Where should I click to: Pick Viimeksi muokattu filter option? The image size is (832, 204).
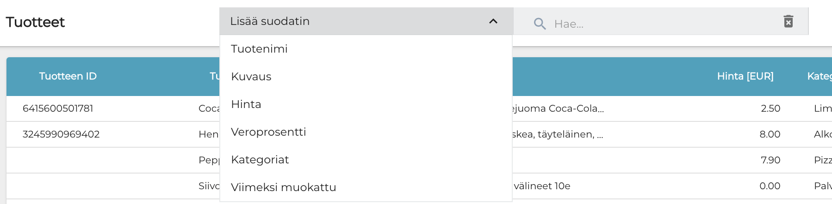pos(284,187)
